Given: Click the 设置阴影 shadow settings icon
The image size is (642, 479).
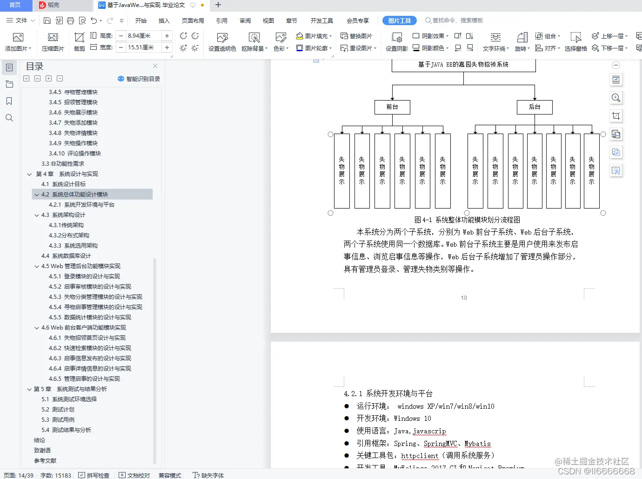Looking at the screenshot, I should coord(396,41).
